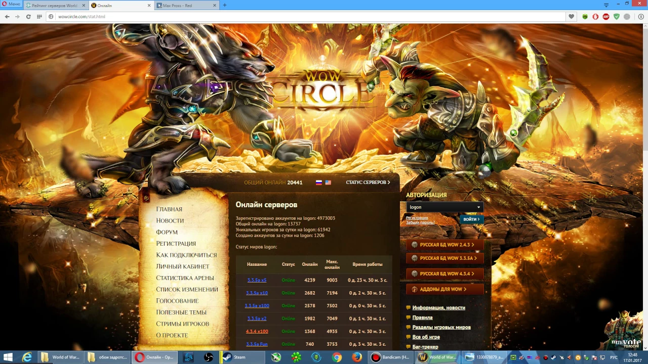Open the Все об игре link
Screen dimensions: 648x364
[426, 337]
